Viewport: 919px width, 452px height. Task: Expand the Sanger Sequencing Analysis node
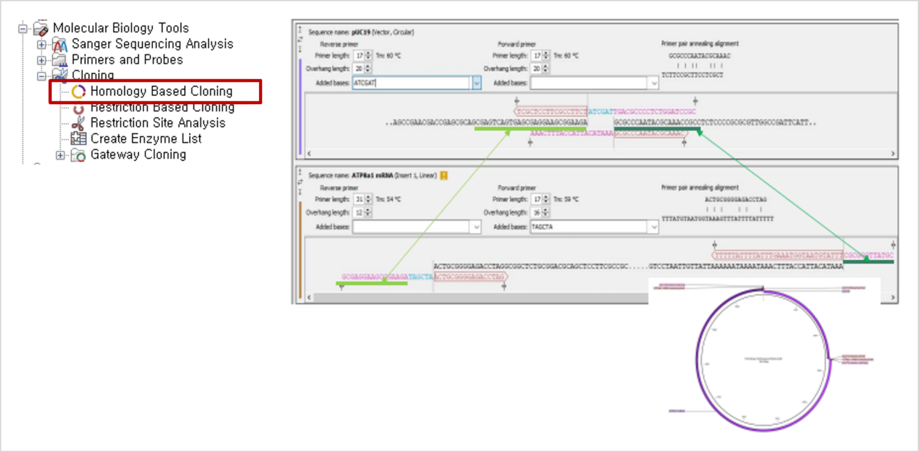click(41, 44)
